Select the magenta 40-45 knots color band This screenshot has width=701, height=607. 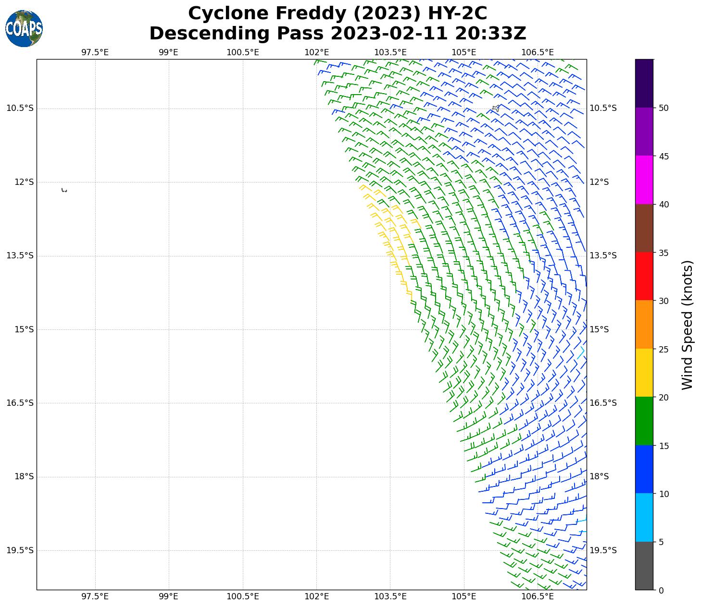[644, 180]
